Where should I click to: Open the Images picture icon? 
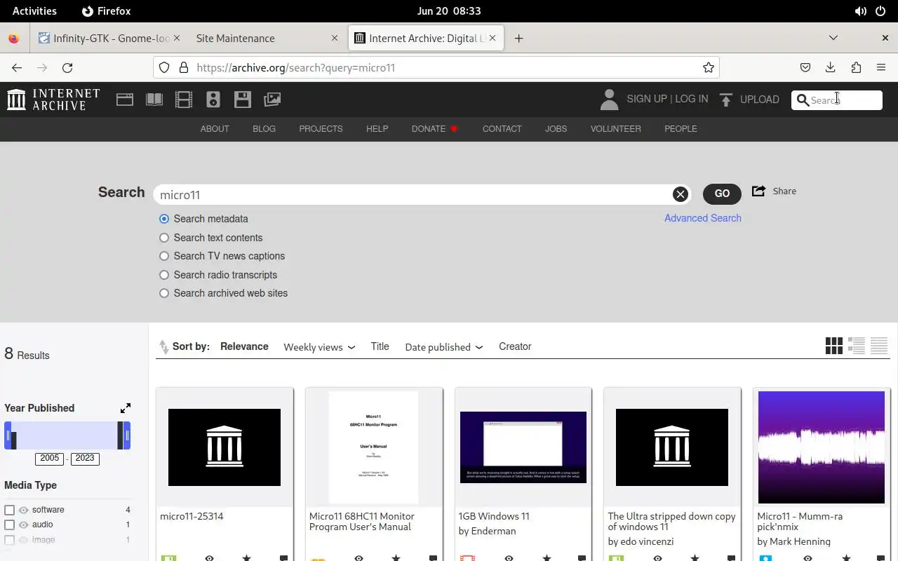pyautogui.click(x=272, y=100)
